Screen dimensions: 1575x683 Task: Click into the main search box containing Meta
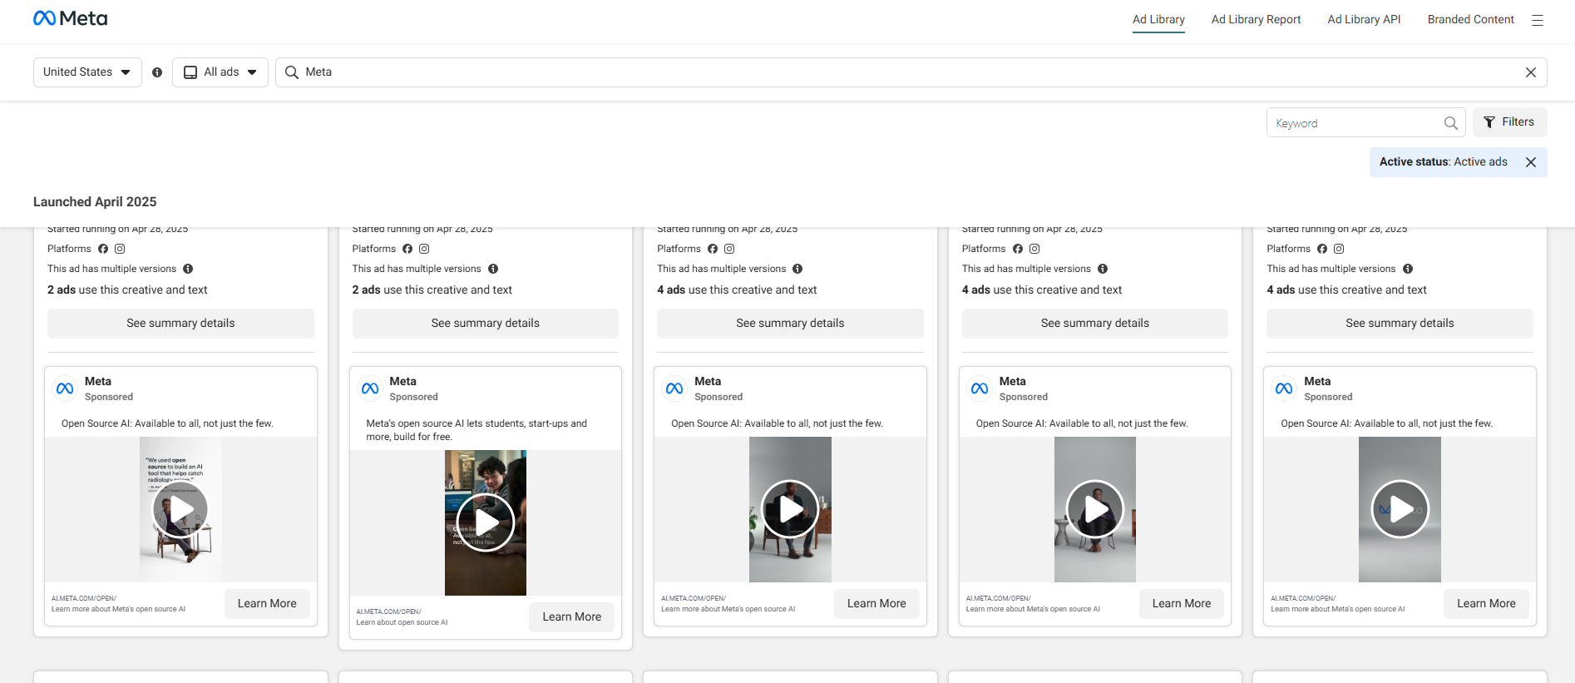click(x=911, y=72)
